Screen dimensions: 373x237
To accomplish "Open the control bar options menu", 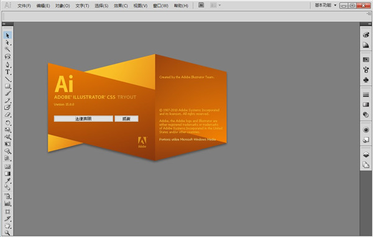I will 369,14.
